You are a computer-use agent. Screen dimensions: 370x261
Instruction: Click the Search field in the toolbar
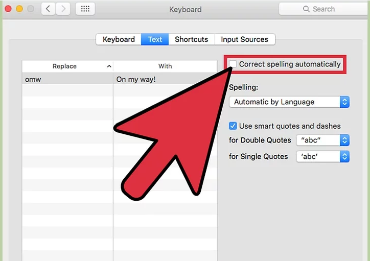[x=324, y=9]
